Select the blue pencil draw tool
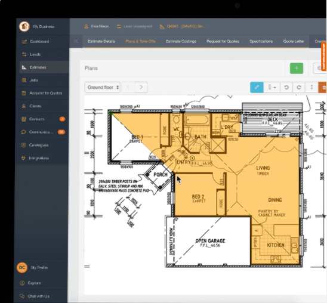Image resolution: width=327 pixels, height=303 pixels. pos(257,87)
